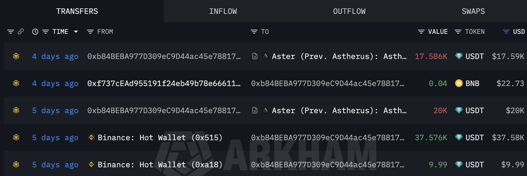Open sender address 0xf737cEAd955191f24eb49b78e66611
This screenshot has height=176, width=527.
click(164, 83)
